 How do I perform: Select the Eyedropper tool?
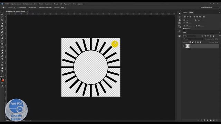pos(2,29)
